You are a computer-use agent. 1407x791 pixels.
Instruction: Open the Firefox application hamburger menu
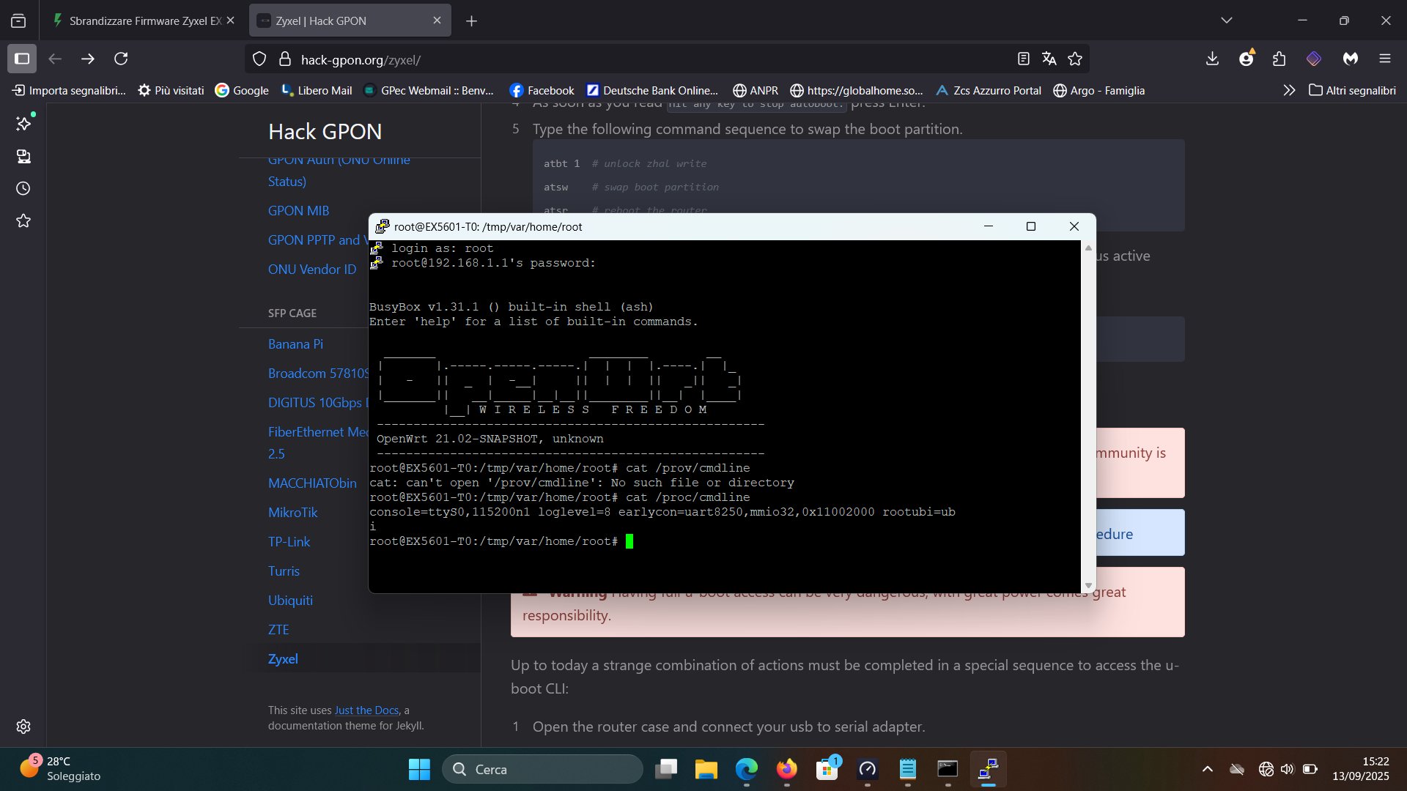[x=1384, y=59]
